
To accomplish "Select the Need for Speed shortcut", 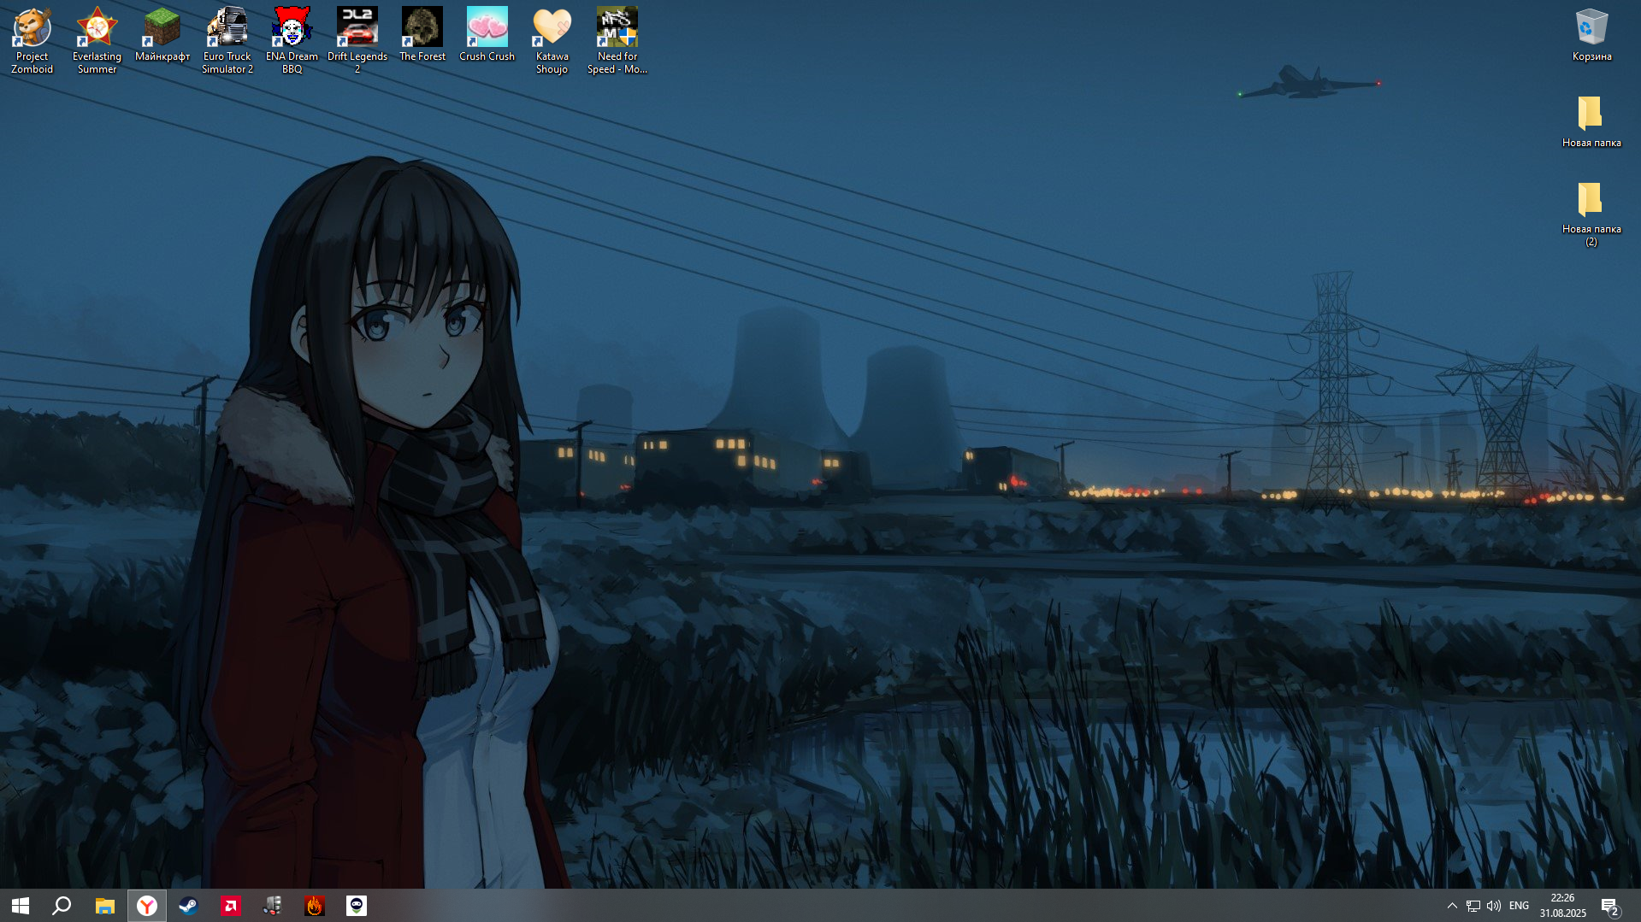I will 617,40.
